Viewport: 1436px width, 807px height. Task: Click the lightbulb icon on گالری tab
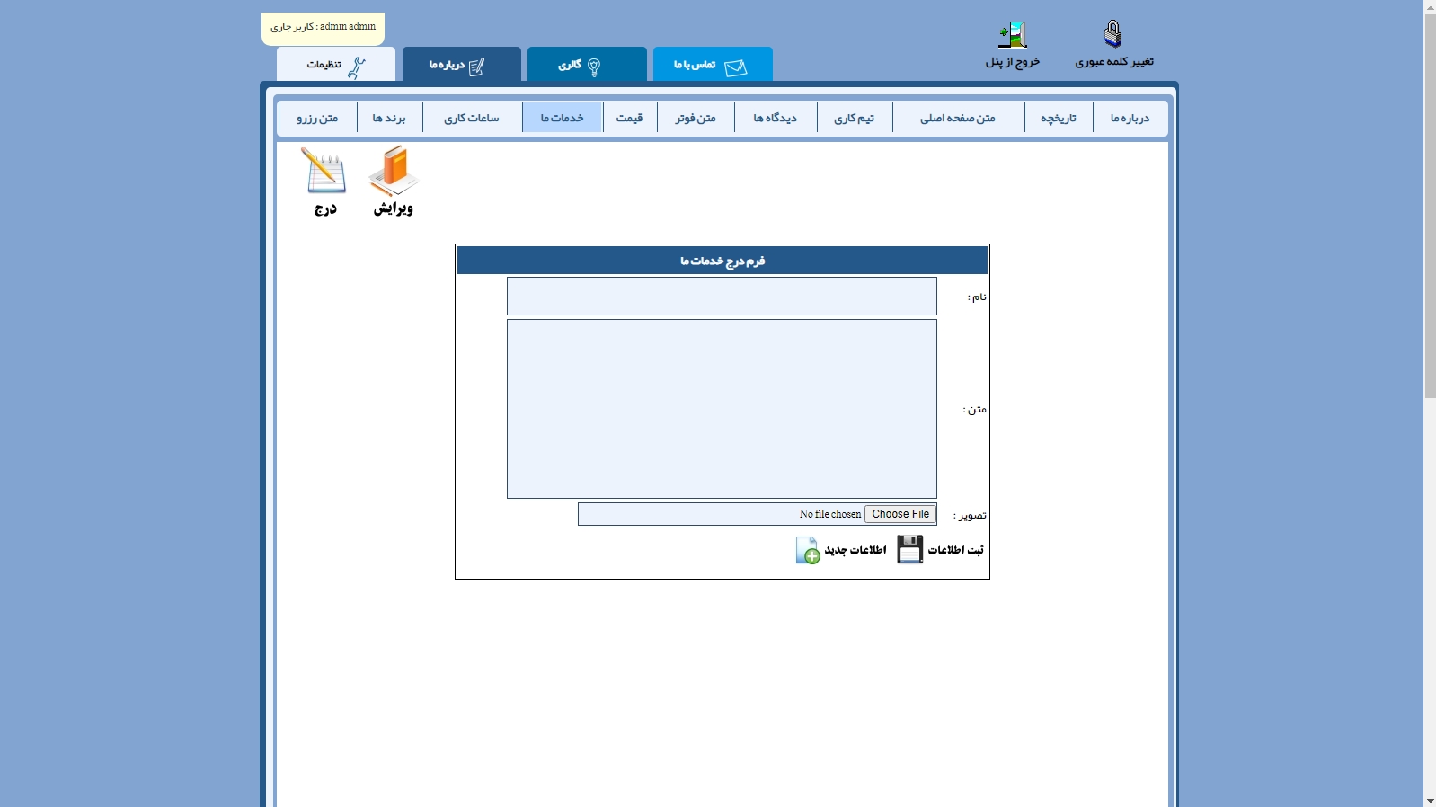click(x=593, y=67)
